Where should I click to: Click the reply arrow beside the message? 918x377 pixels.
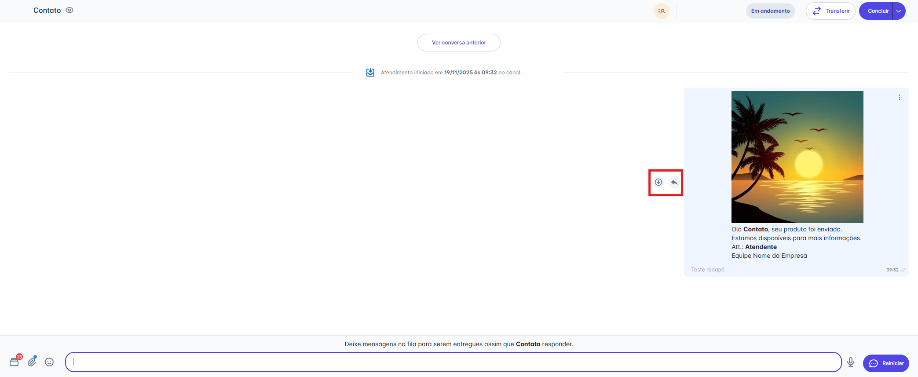coord(674,182)
